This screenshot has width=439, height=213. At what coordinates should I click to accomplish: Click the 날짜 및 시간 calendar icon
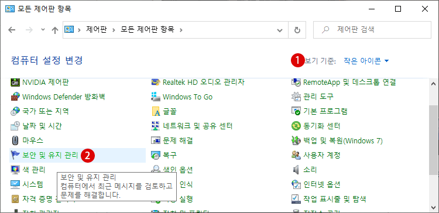[x=15, y=126]
